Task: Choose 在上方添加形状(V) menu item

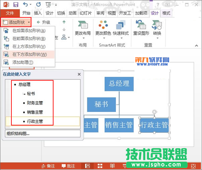Action: coord(28,47)
